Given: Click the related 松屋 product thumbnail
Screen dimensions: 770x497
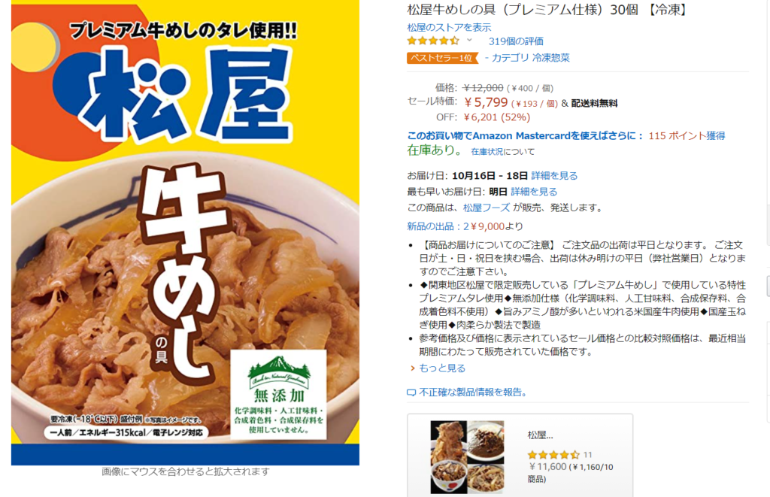Looking at the screenshot, I should click(467, 456).
